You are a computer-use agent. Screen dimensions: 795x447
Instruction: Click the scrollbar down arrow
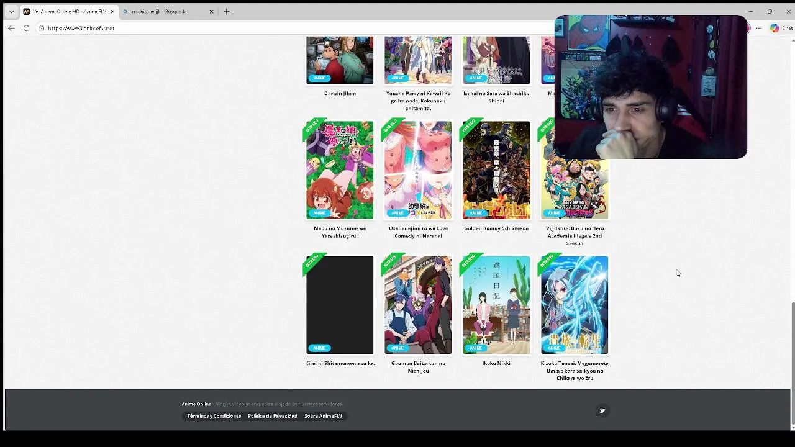[x=793, y=427]
